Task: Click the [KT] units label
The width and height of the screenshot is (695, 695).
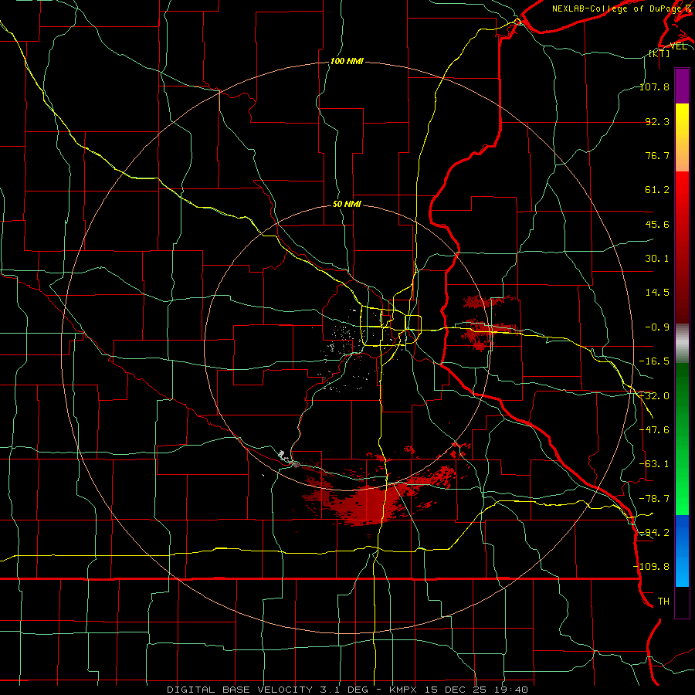Action: 659,53
